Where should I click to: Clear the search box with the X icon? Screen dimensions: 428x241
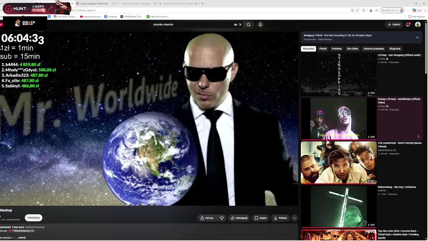pos(240,24)
